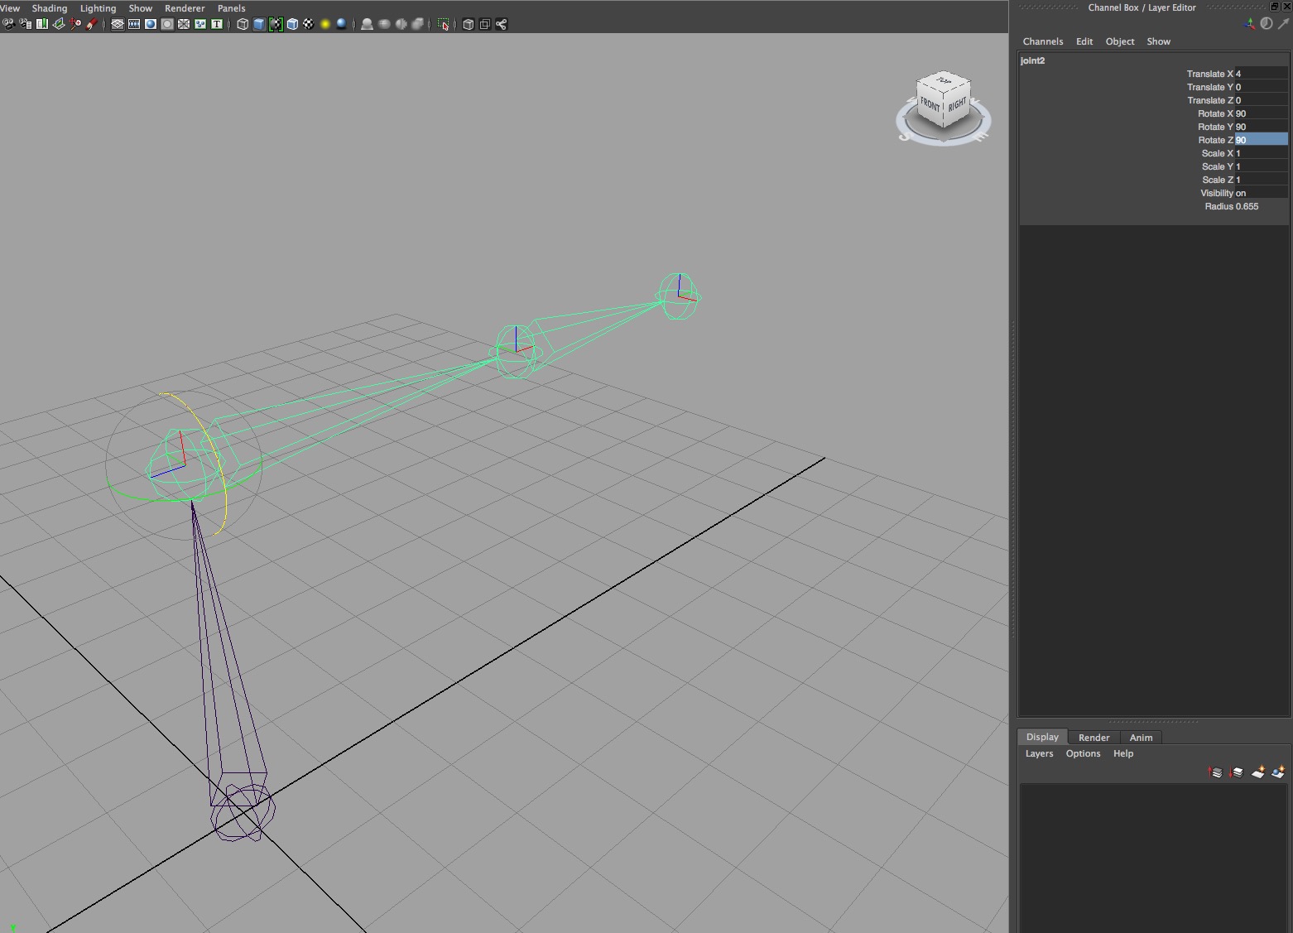Open the Lighting dropdown menu
The height and width of the screenshot is (933, 1293).
pyautogui.click(x=98, y=8)
